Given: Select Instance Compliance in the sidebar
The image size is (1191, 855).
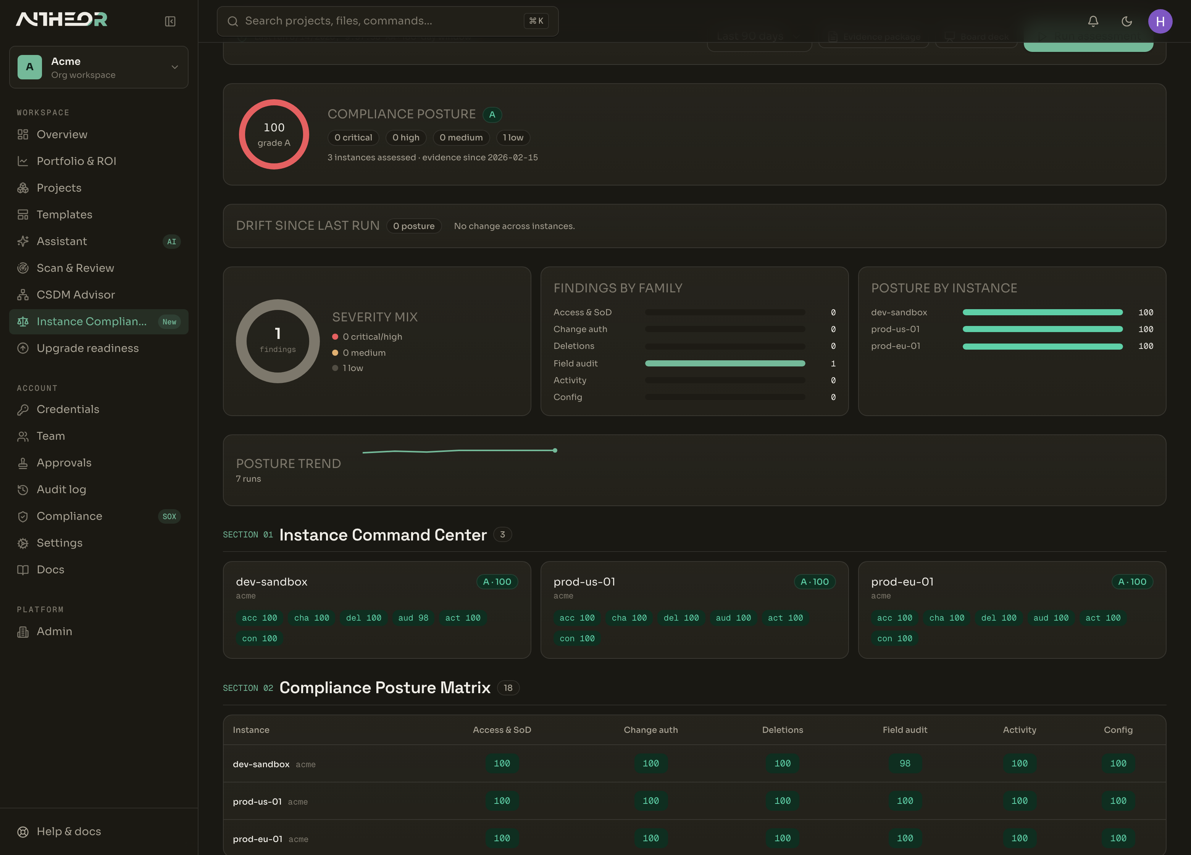Looking at the screenshot, I should (99, 321).
